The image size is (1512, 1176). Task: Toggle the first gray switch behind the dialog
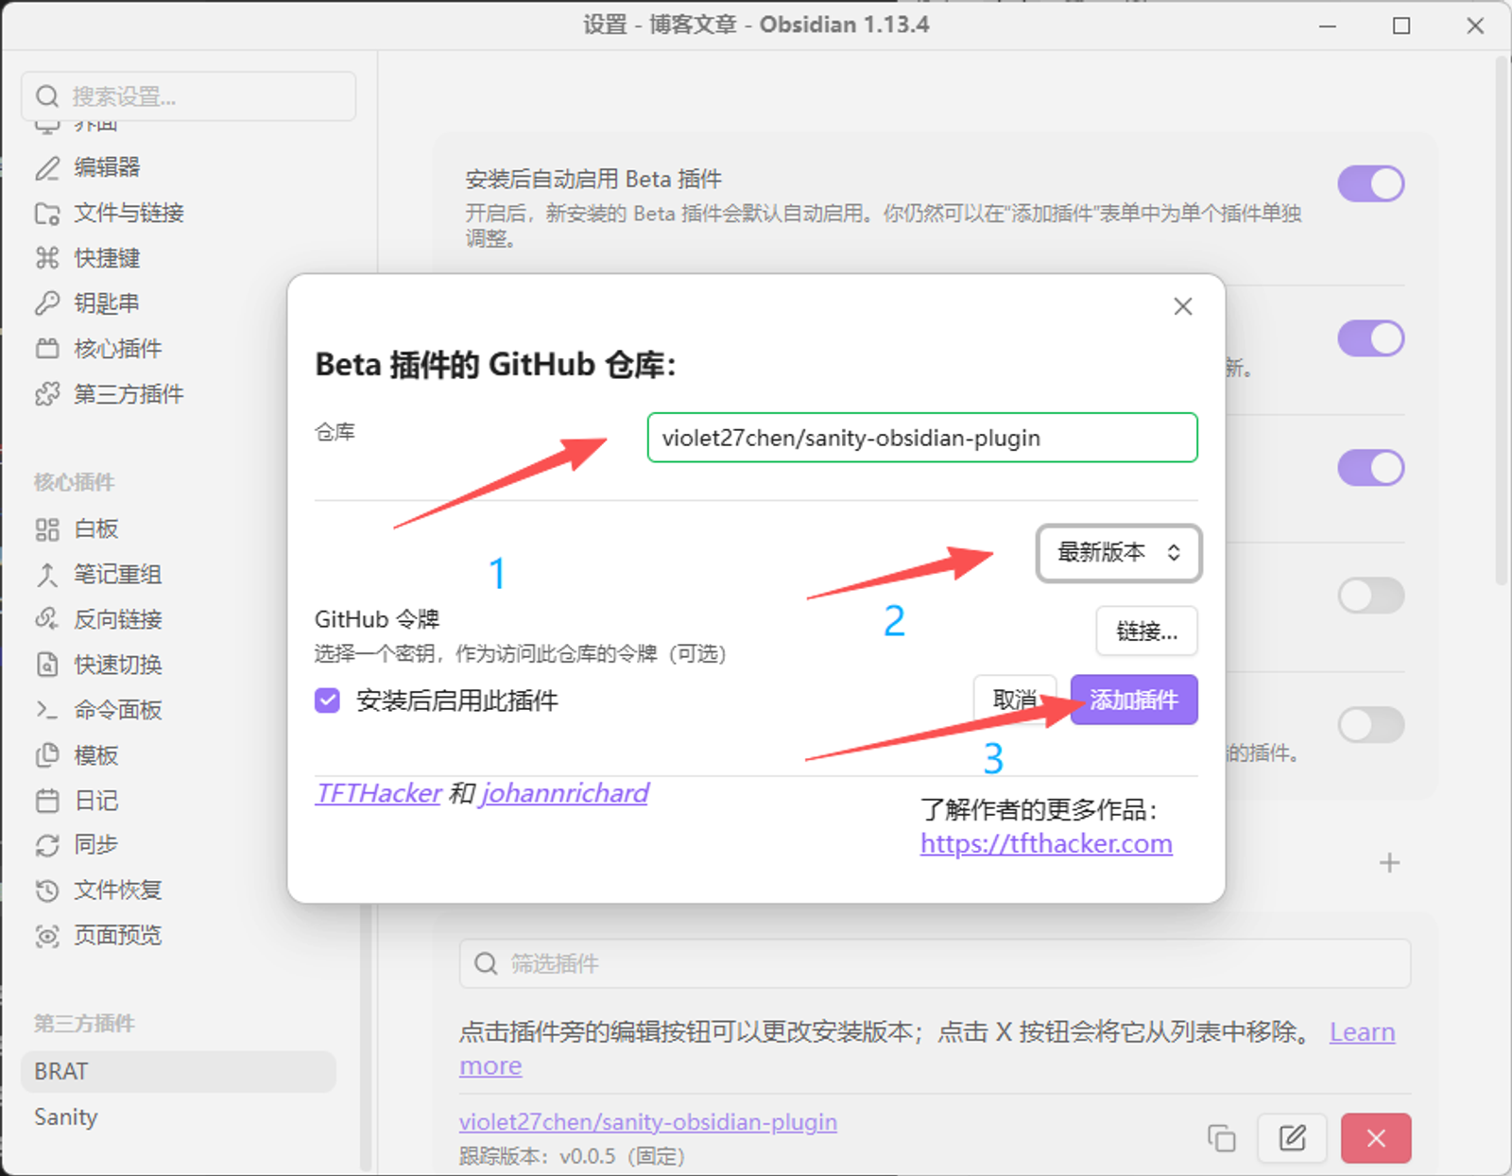(x=1371, y=597)
